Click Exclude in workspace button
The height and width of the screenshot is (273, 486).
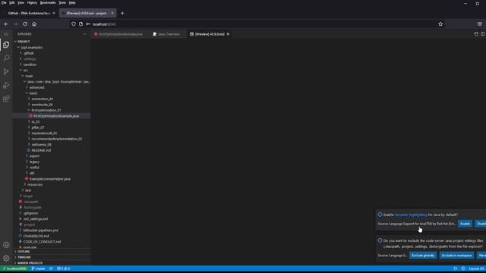tap(456, 256)
